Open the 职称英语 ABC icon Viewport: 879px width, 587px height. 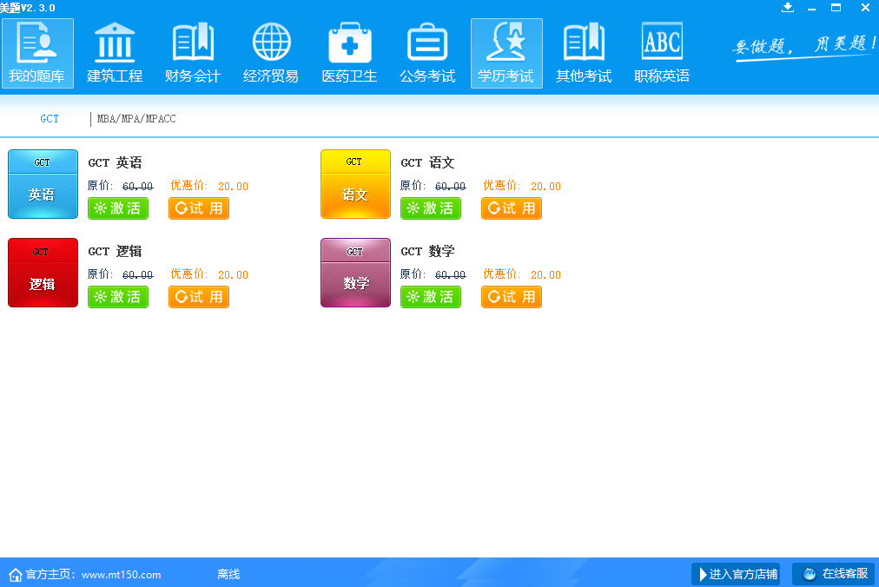662,53
